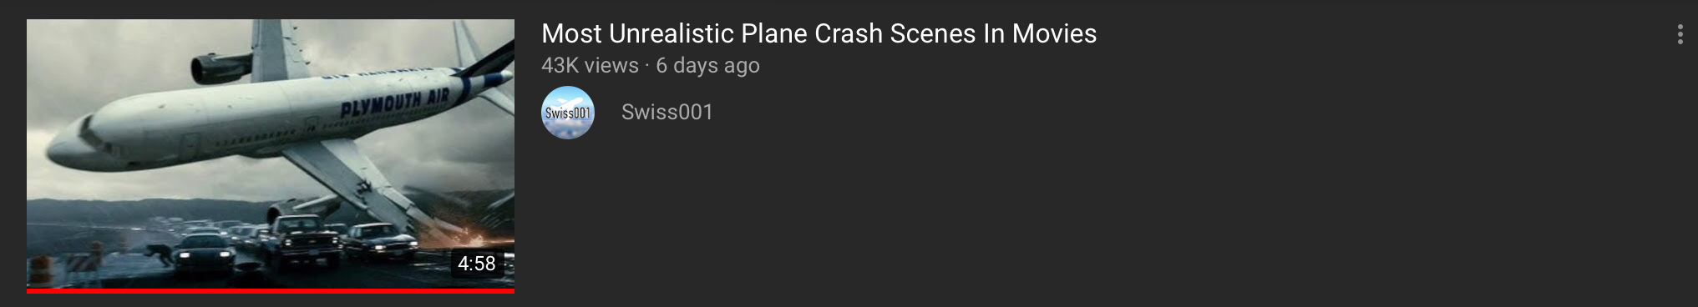
Task: Show the overflow menu for this video
Action: click(1680, 34)
